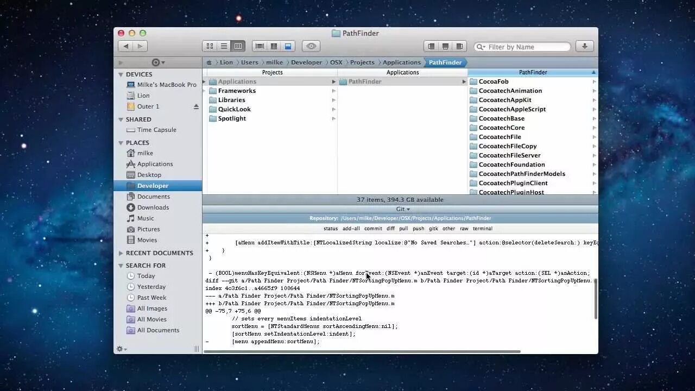This screenshot has height=391, width=695.
Task: Toggle the bottom shelf panel icon
Action: (x=445, y=47)
